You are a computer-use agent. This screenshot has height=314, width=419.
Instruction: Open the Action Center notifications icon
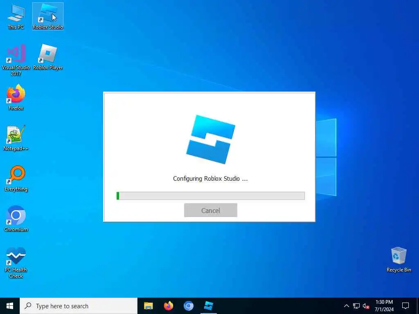point(405,306)
